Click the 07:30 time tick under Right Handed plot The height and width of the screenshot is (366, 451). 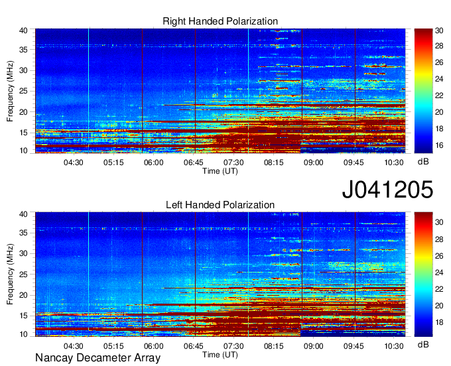pyautogui.click(x=233, y=162)
